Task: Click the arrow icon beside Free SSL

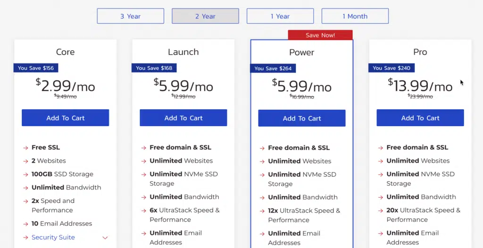Action: pyautogui.click(x=25, y=148)
